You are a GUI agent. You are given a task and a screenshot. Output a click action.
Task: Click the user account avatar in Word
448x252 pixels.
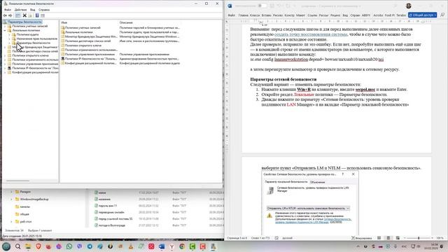(x=409, y=6)
